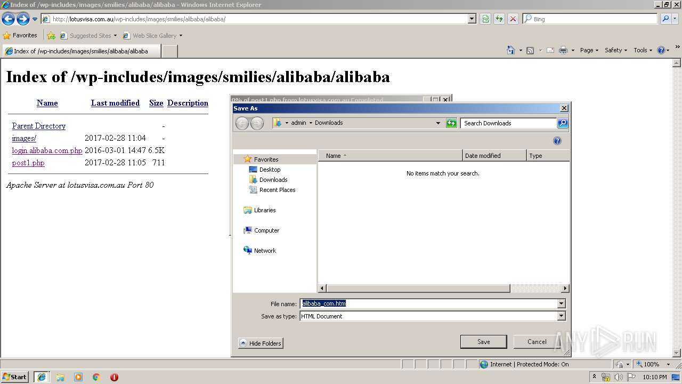Viewport: 682px width, 384px height.
Task: Select Recent Places in navigation pane
Action: (272, 190)
